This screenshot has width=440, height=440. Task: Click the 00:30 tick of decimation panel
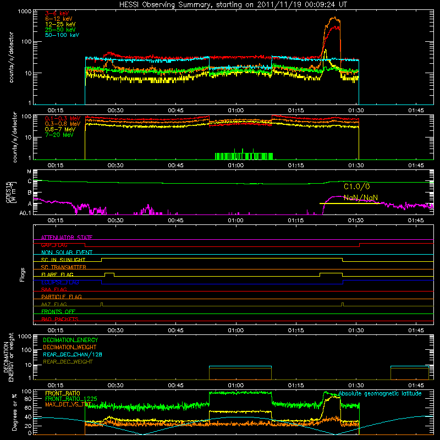pyautogui.click(x=116, y=386)
